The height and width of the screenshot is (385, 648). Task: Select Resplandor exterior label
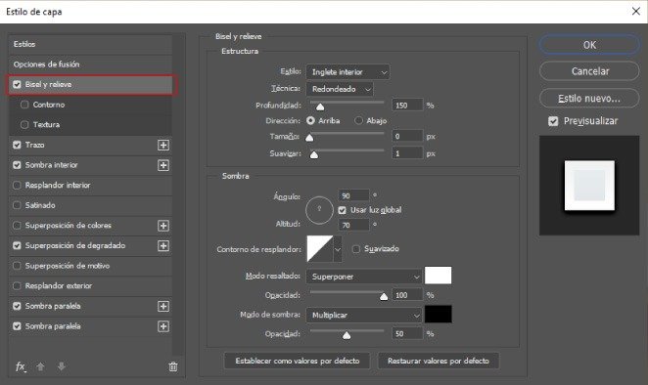59,285
